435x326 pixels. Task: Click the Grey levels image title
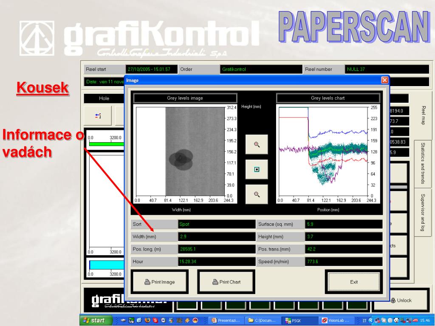pos(185,98)
